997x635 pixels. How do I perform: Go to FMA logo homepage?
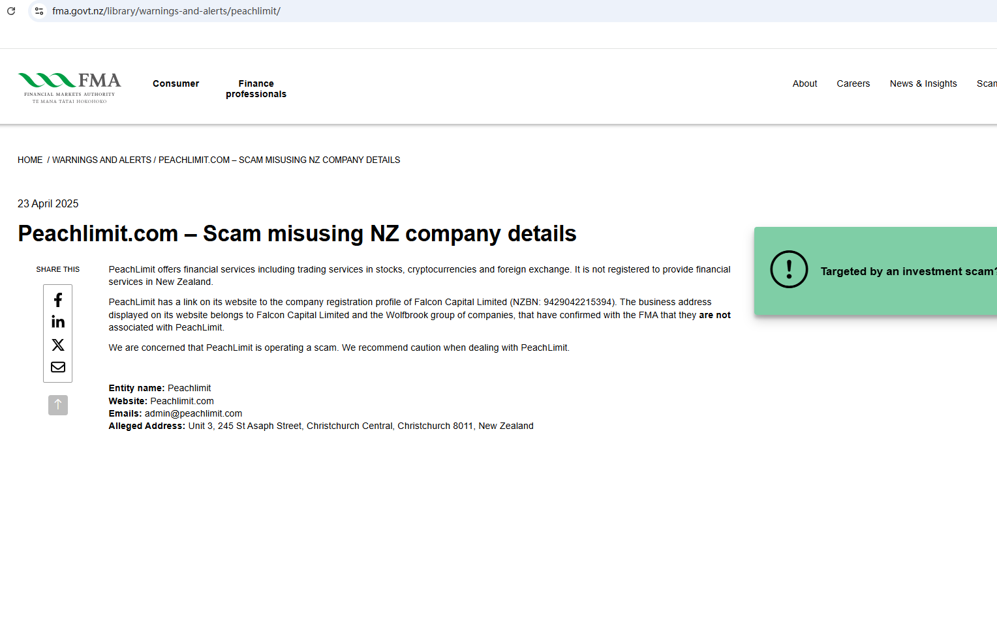[x=70, y=87]
